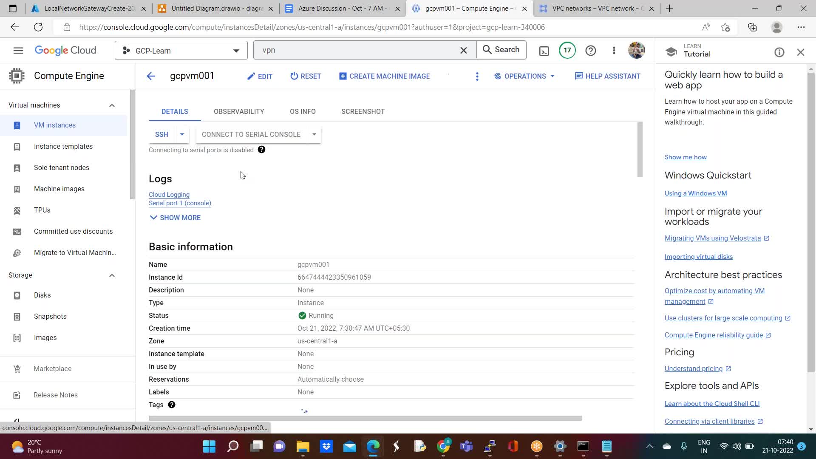Open Marketplace from the sidebar
816x459 pixels.
[52, 368]
